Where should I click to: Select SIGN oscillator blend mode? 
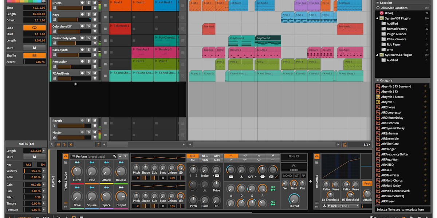(x=205, y=160)
